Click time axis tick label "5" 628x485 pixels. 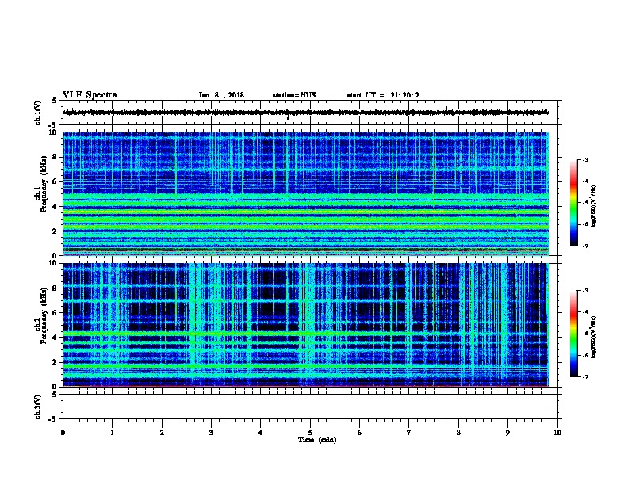[310, 433]
